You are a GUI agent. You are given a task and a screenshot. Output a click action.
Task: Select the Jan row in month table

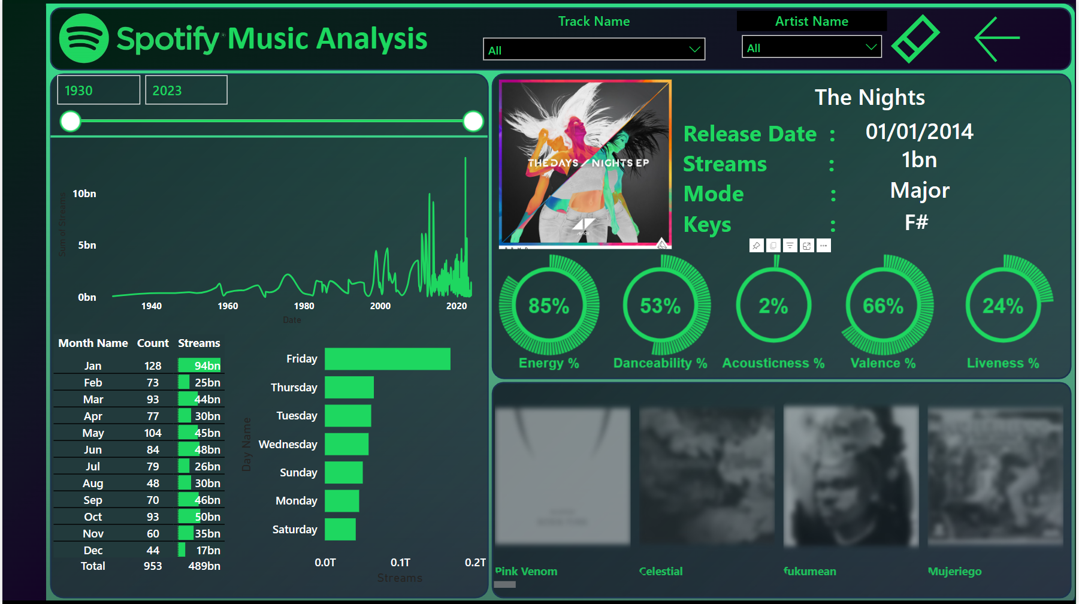click(93, 366)
